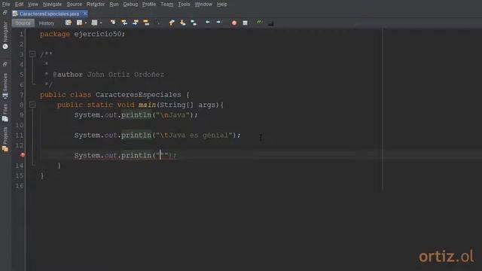Click the String[] args parameter
Viewport: 482px width, 271px height.
188,105
